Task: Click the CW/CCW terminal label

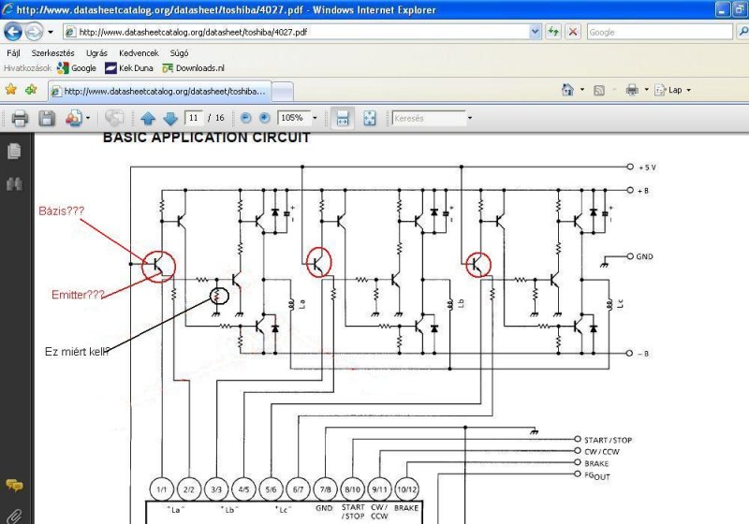Action: click(601, 451)
